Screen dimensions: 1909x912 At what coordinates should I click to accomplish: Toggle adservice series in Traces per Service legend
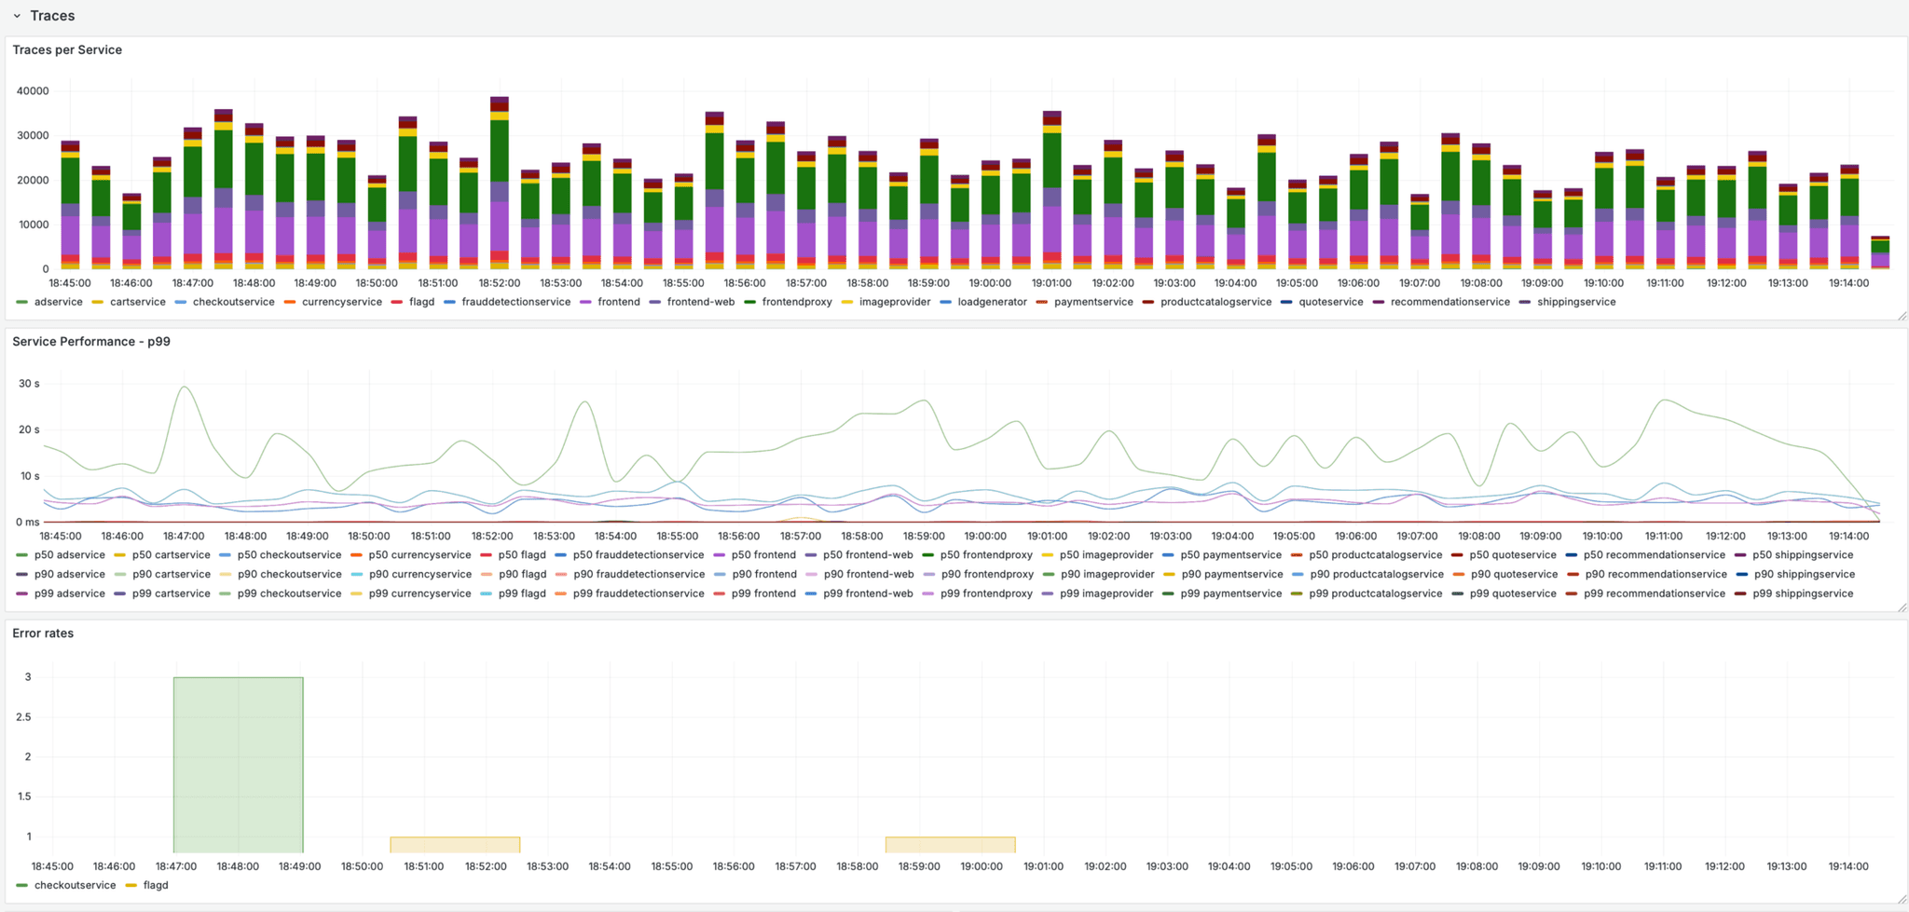coord(58,302)
